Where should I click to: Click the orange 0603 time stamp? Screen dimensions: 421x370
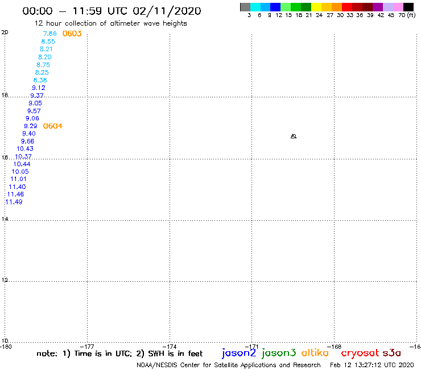[72, 34]
